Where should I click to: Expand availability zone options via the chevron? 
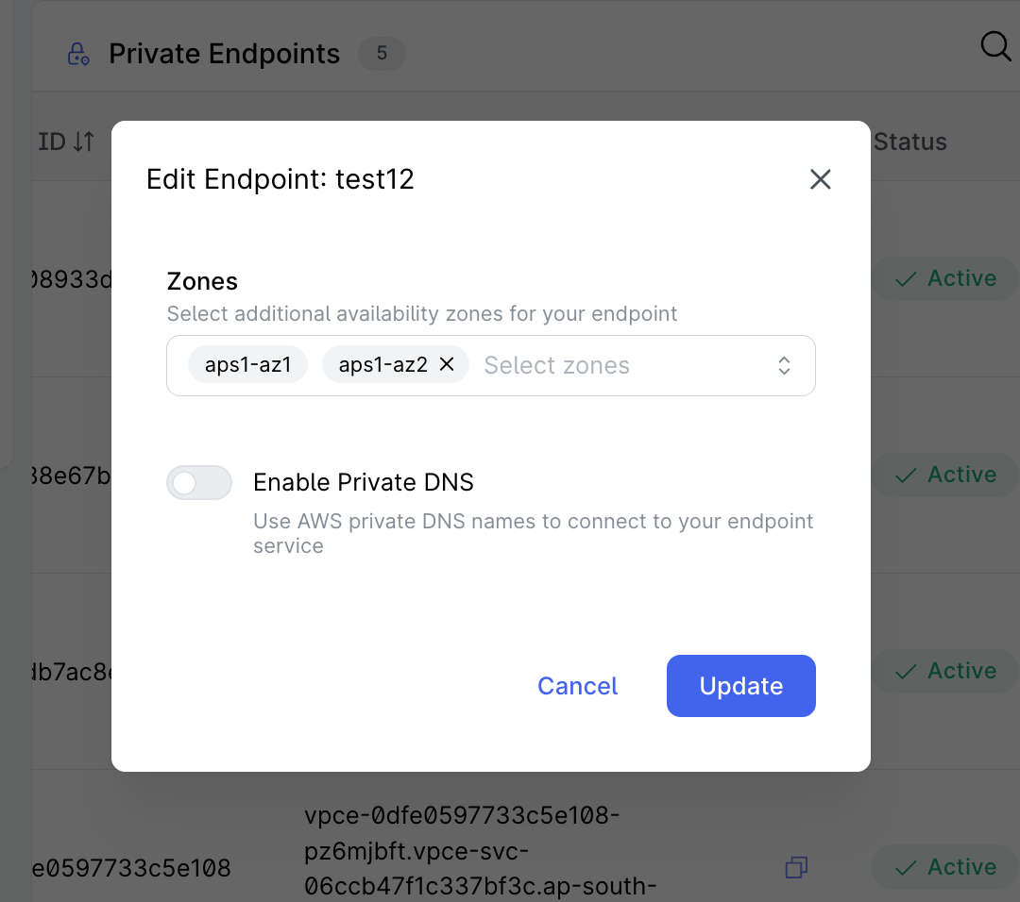(784, 365)
